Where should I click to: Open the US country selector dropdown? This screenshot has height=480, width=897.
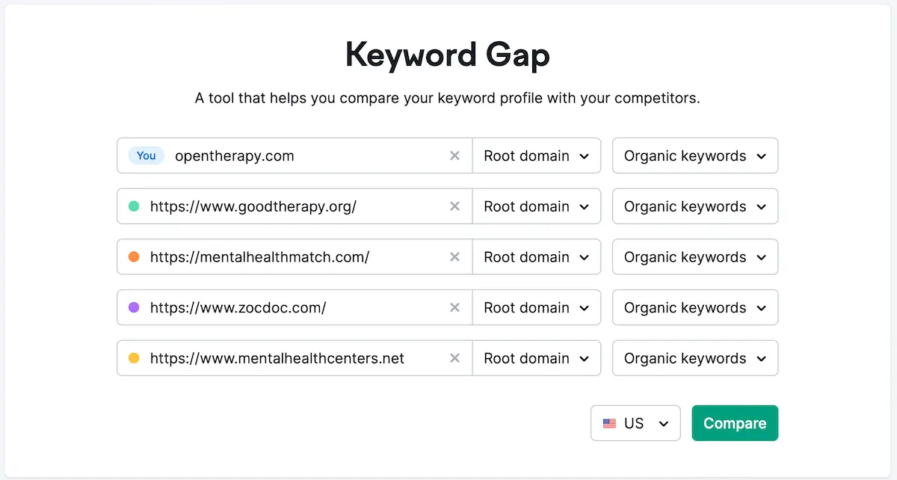(x=635, y=423)
